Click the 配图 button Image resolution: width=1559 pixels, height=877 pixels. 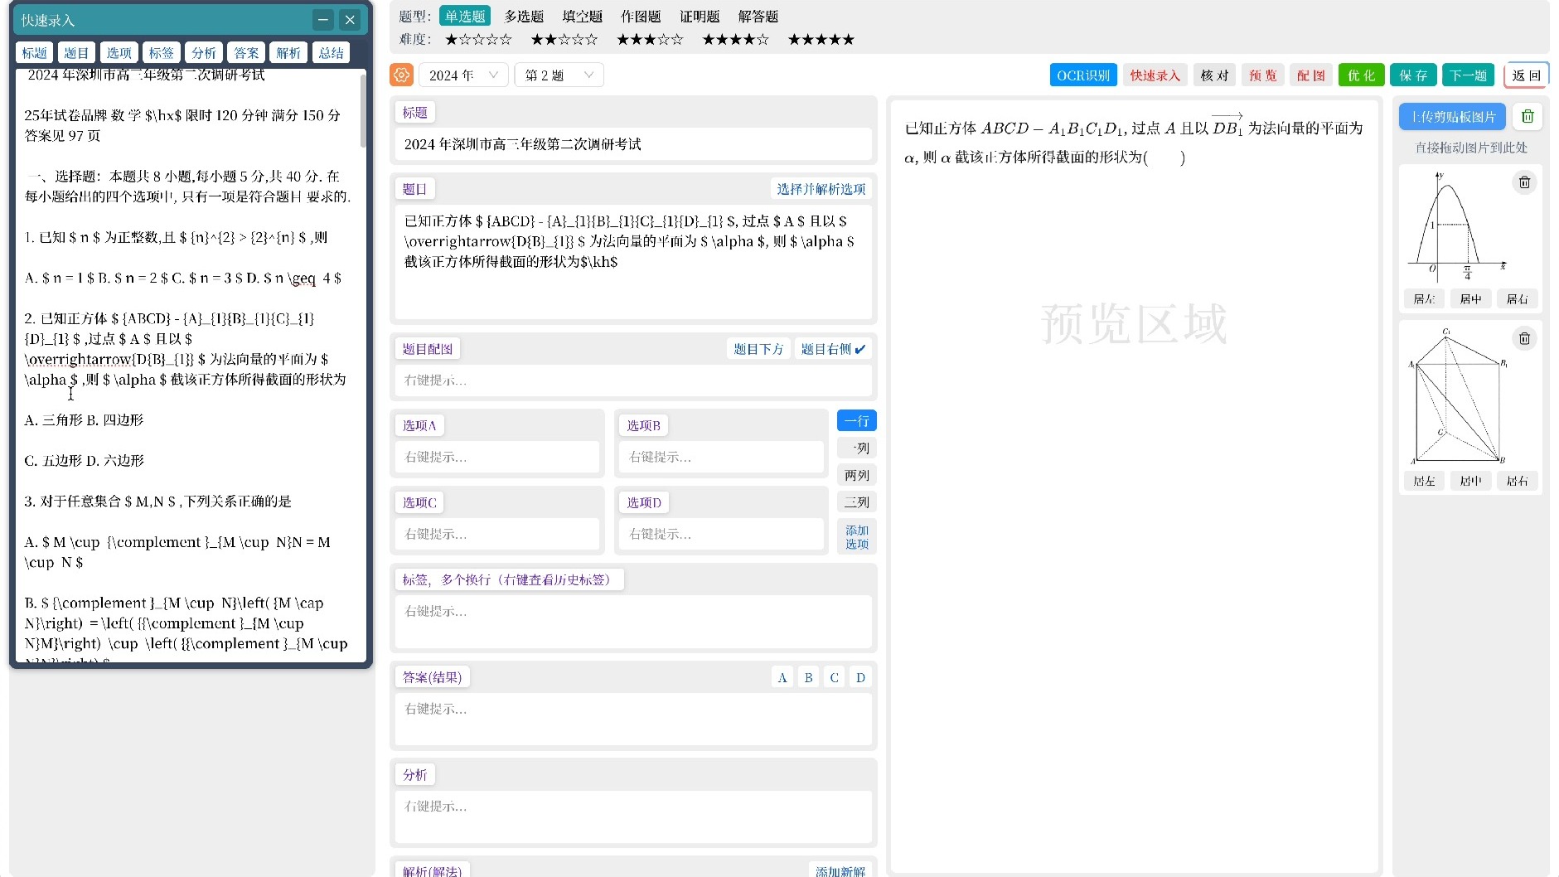coord(1311,75)
